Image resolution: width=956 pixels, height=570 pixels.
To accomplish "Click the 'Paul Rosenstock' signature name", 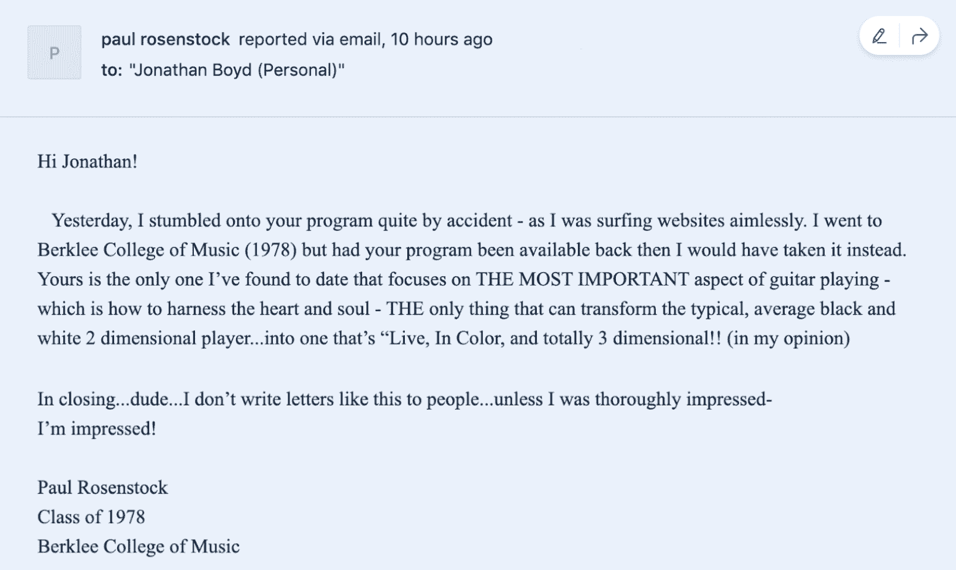I will pyautogui.click(x=102, y=487).
